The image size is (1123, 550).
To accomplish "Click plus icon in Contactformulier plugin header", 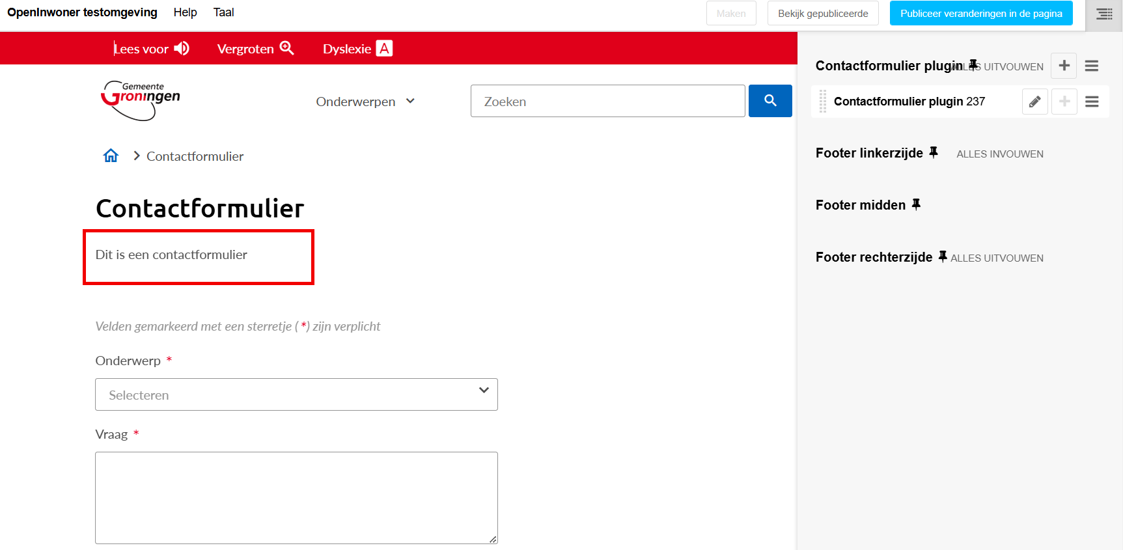I will click(1064, 66).
